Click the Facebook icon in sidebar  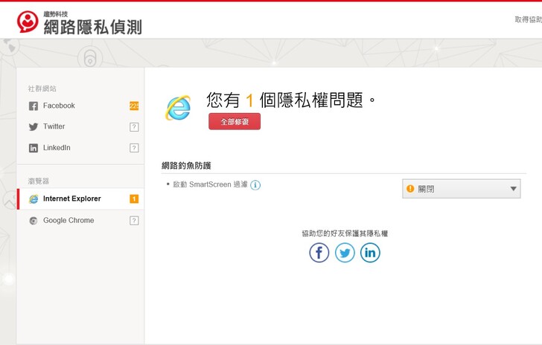point(34,106)
